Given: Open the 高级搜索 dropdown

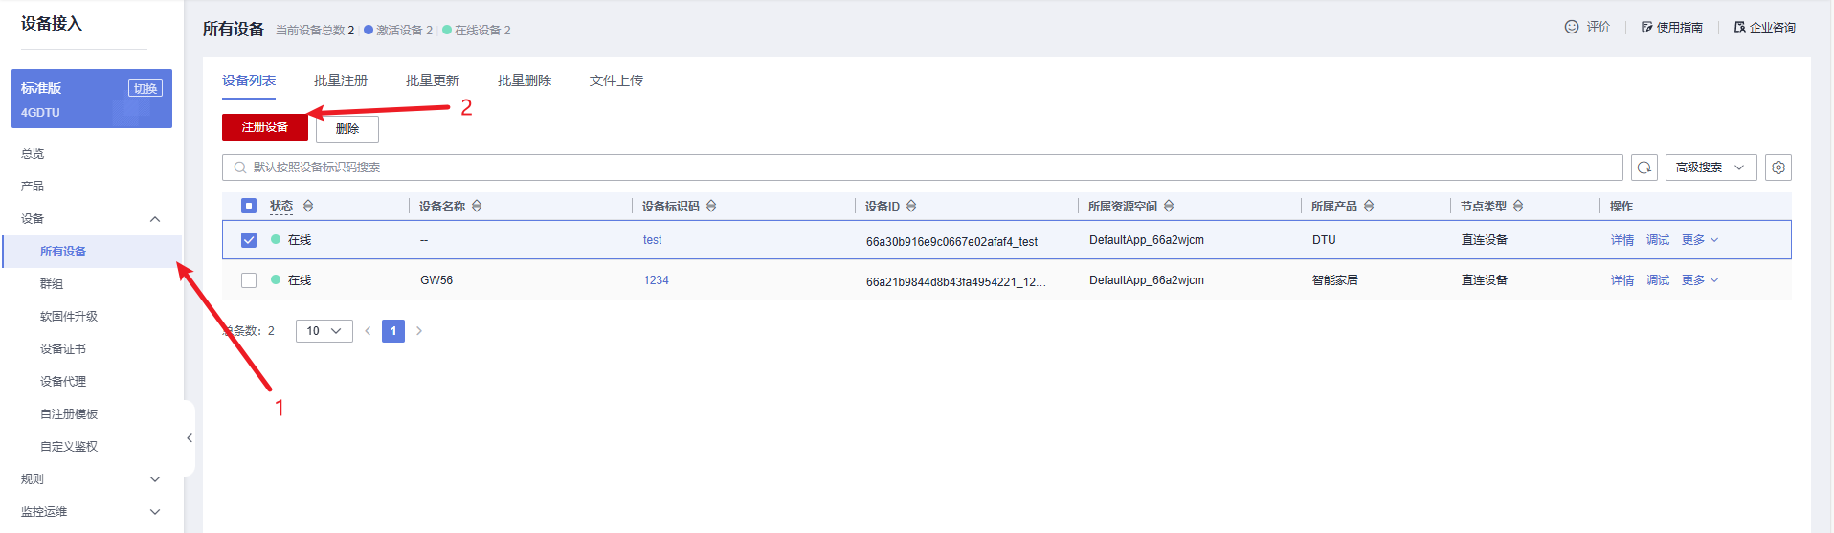Looking at the screenshot, I should pyautogui.click(x=1710, y=167).
